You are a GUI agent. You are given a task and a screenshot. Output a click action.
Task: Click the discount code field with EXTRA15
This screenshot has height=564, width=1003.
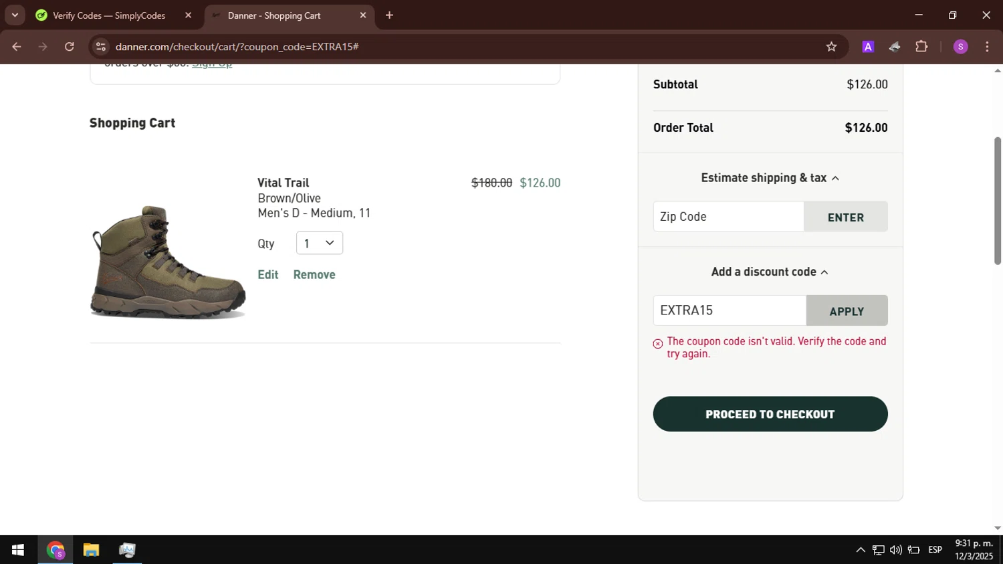(730, 310)
